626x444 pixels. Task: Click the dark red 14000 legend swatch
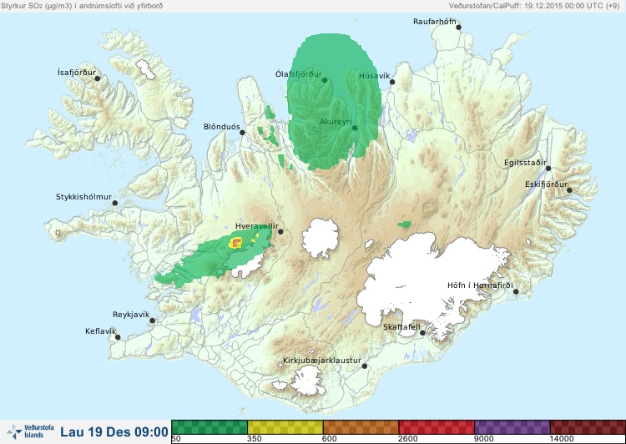[x=588, y=427]
